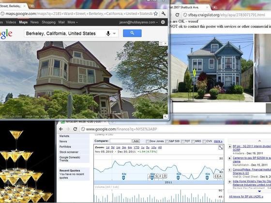Open News in the Finance sidebar
The height and width of the screenshot is (203, 271).
pyautogui.click(x=63, y=141)
